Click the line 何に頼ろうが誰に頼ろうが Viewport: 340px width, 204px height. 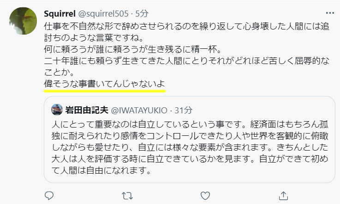point(132,49)
